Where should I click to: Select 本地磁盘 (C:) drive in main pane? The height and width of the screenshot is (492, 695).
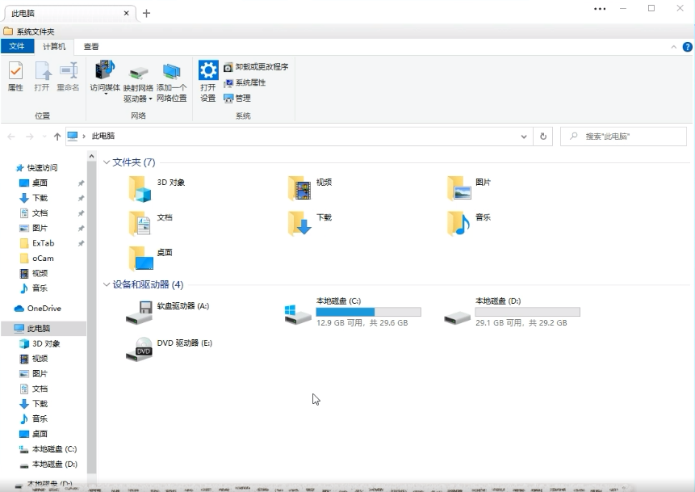pos(353,313)
